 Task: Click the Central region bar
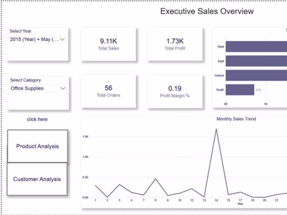(256, 75)
